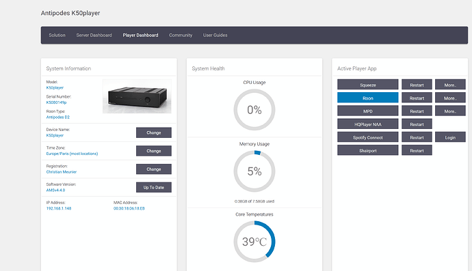The image size is (472, 271).
Task: Click the Up To Date software button
Action: pyautogui.click(x=153, y=187)
